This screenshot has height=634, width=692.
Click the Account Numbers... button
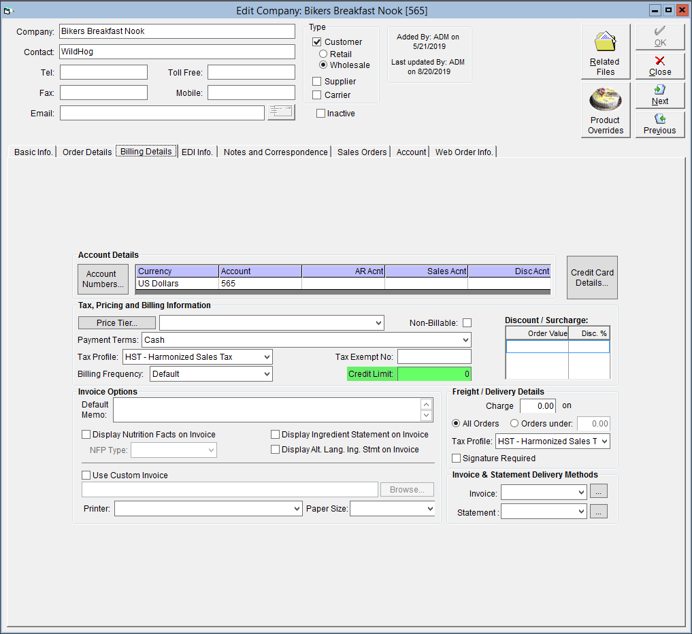pyautogui.click(x=103, y=280)
